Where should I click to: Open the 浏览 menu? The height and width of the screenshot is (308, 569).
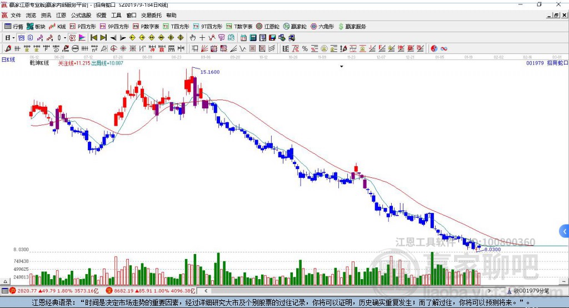[x=31, y=15]
